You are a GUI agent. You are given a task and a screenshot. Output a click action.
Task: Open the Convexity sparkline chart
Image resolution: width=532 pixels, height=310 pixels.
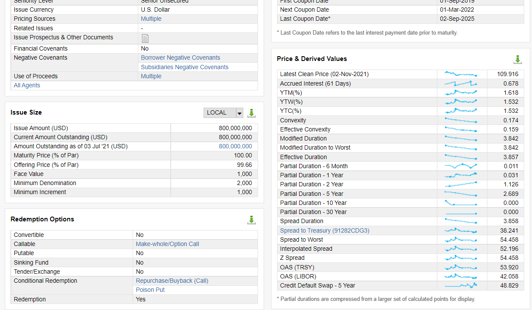[x=461, y=120]
